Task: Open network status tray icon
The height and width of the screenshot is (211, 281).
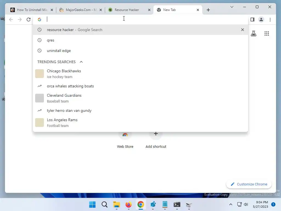Action: click(x=239, y=204)
